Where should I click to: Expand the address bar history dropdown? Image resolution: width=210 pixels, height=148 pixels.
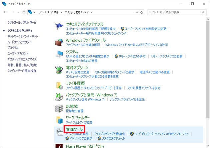tap(137, 12)
